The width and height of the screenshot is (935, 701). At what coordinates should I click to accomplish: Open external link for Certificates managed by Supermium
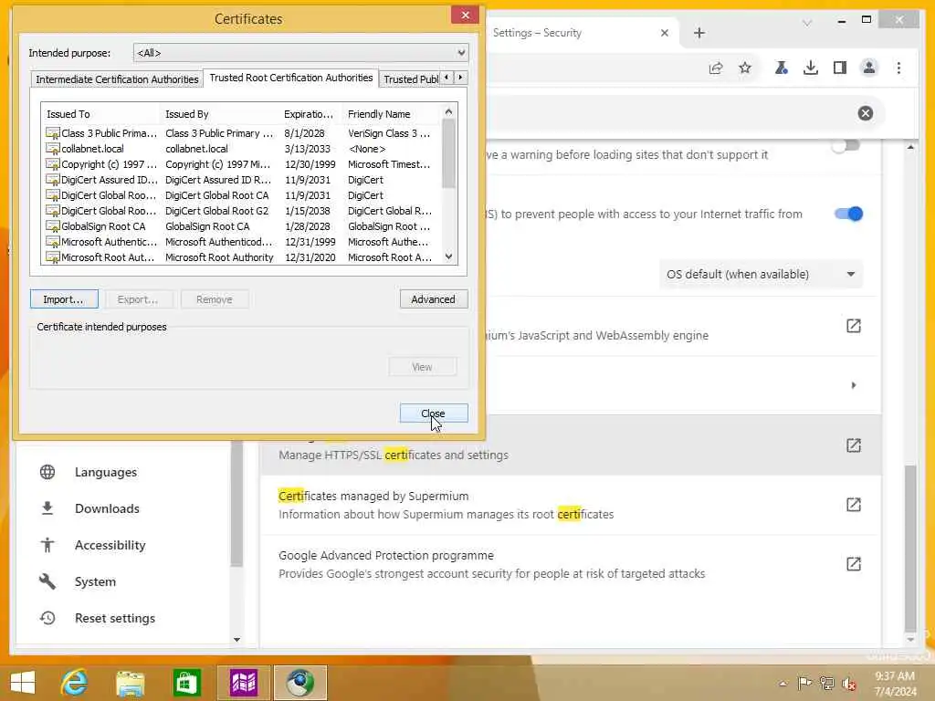[x=854, y=504]
